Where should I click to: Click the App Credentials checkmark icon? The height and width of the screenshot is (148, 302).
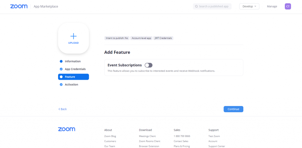[61, 69]
